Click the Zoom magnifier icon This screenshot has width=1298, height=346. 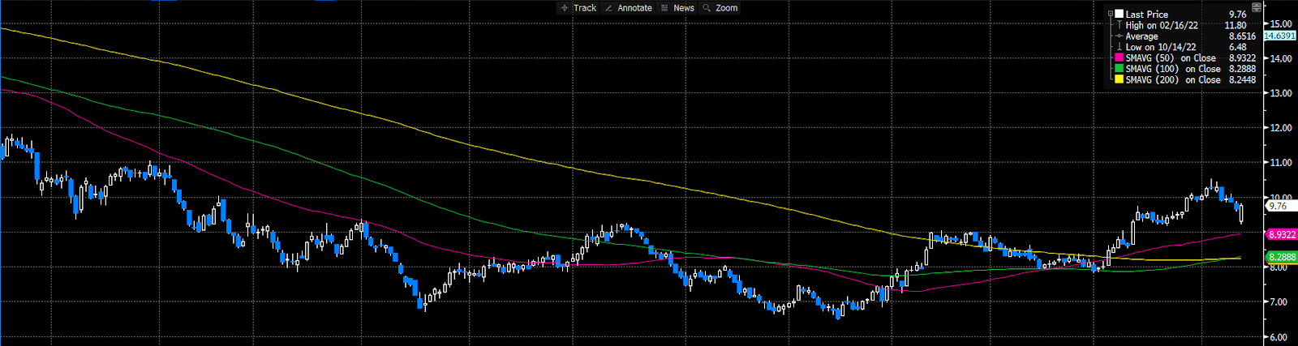[x=707, y=8]
